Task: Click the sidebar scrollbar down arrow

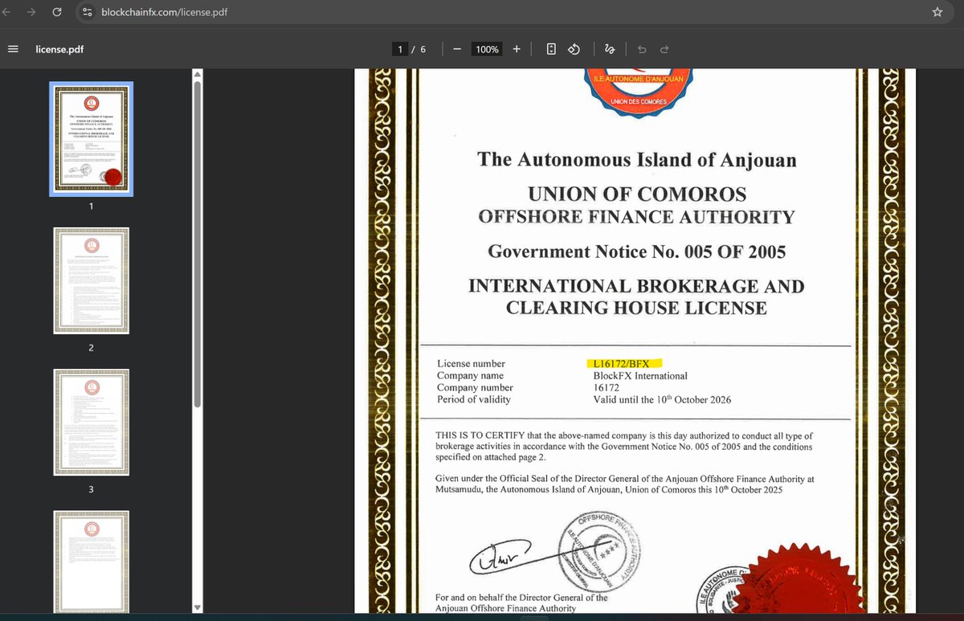Action: point(198,608)
